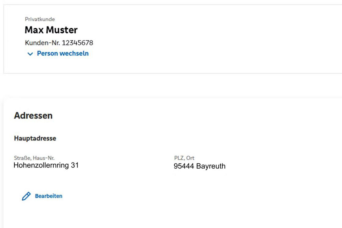The image size is (342, 228).
Task: Click the surname Muster
Action: click(62, 30)
